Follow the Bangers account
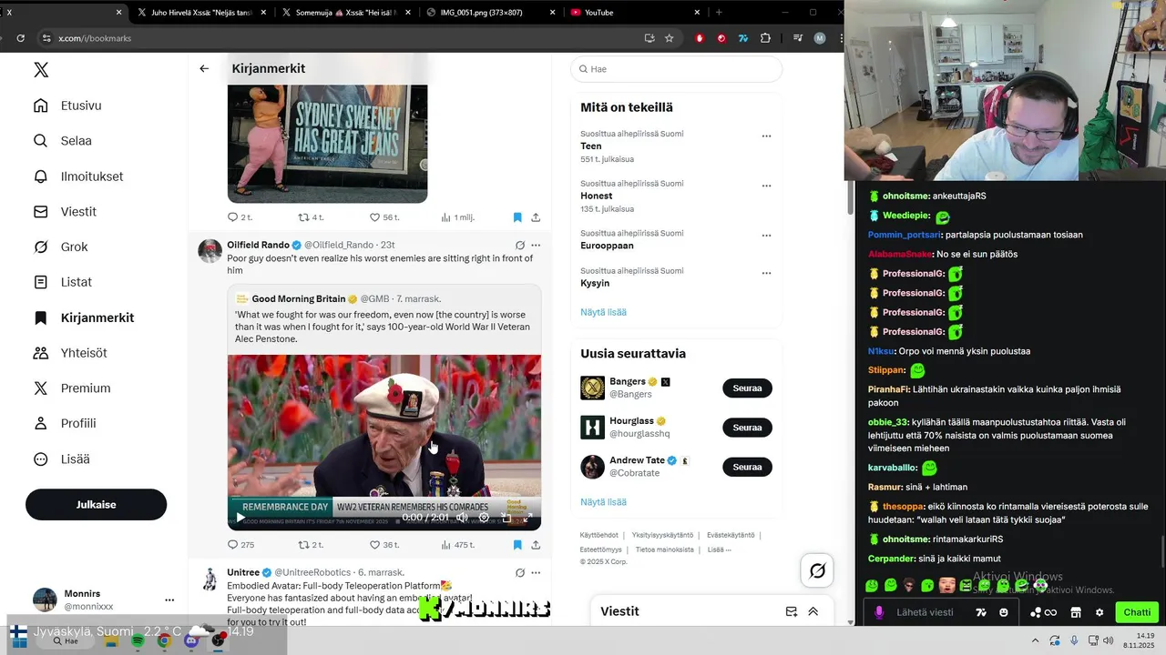Viewport: 1166px width, 655px height. tap(747, 388)
